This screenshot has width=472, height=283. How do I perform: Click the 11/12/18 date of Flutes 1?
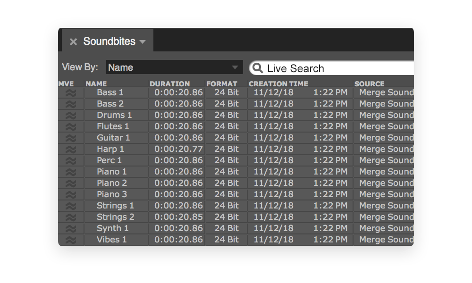coord(273,126)
